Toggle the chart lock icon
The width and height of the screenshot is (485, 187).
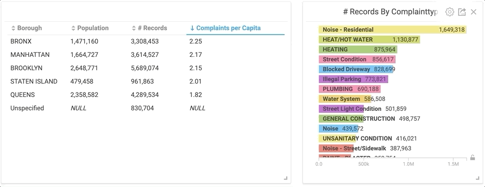pos(472,157)
